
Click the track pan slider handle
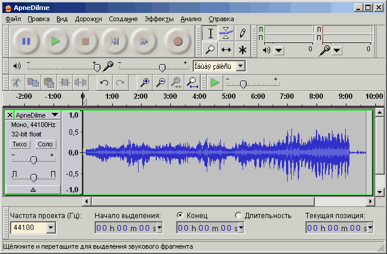coord(33,177)
